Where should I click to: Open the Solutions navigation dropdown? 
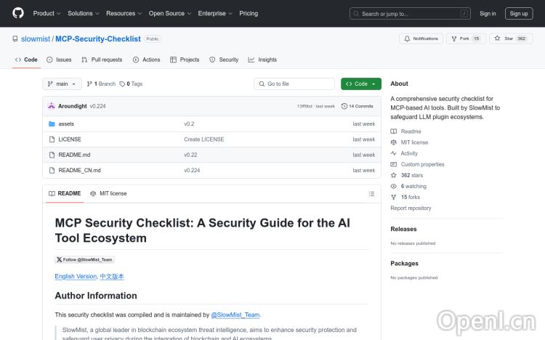tap(83, 13)
